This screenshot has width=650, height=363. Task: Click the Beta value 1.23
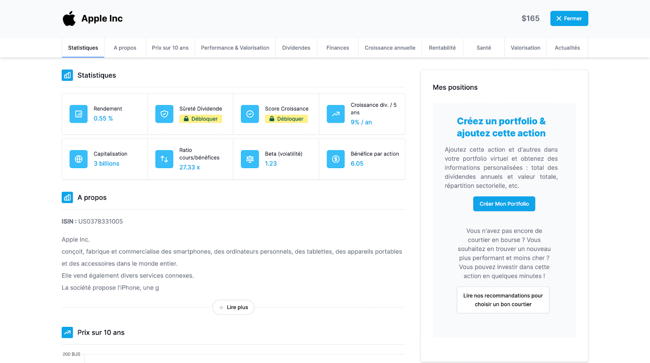tap(271, 164)
